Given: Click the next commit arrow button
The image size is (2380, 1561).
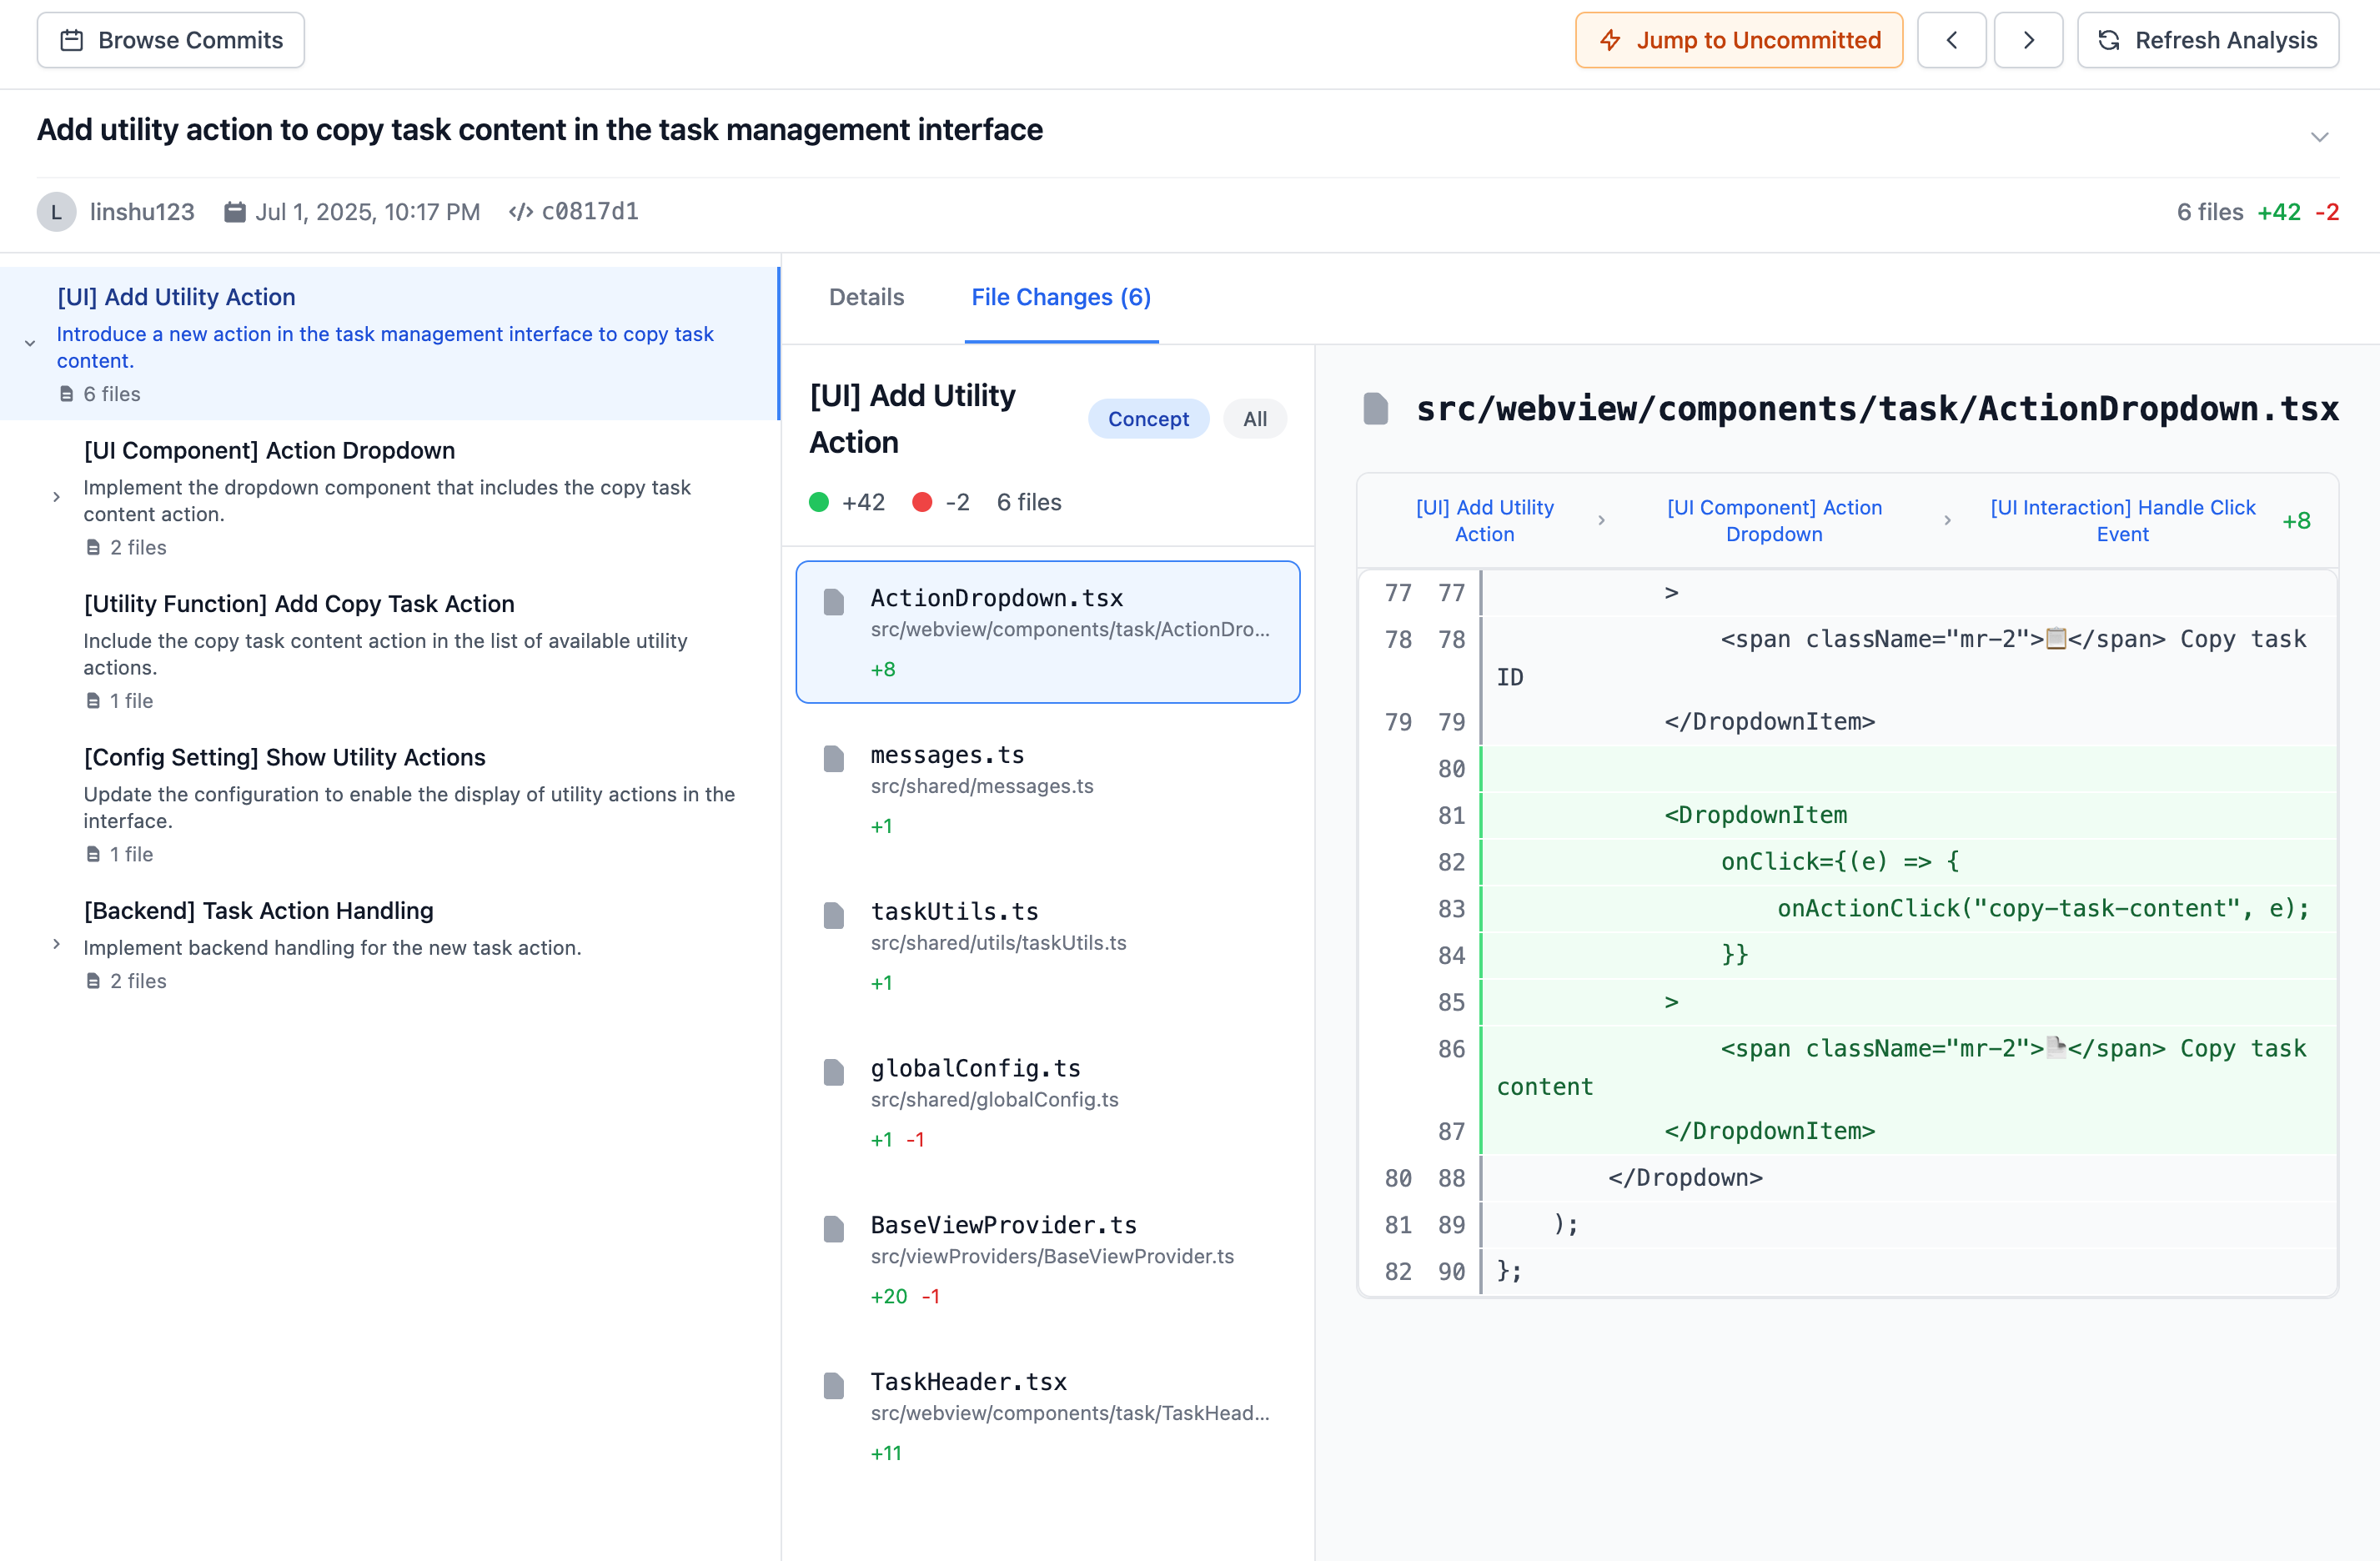Looking at the screenshot, I should [x=2027, y=40].
